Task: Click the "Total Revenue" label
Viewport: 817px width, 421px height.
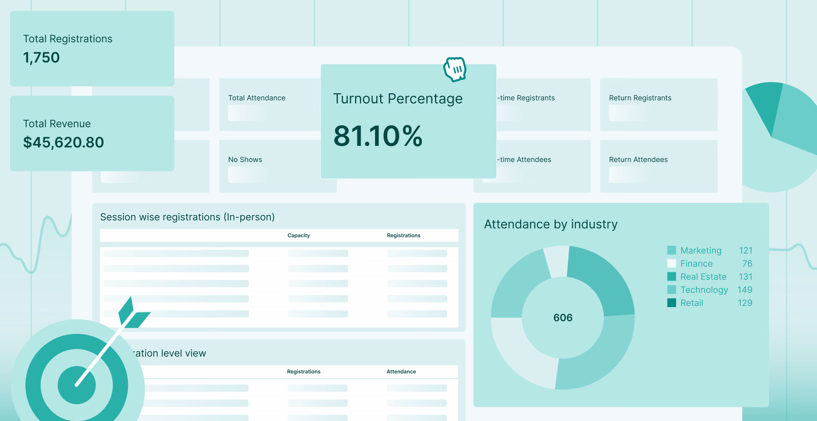Action: [x=57, y=124]
